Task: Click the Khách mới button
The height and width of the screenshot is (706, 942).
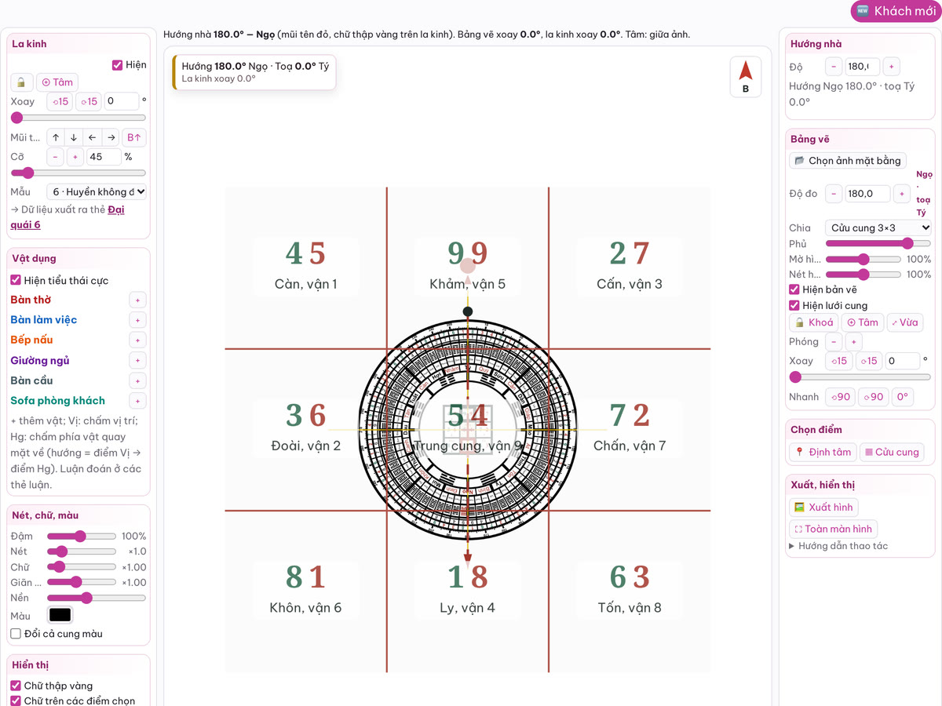Action: point(896,11)
